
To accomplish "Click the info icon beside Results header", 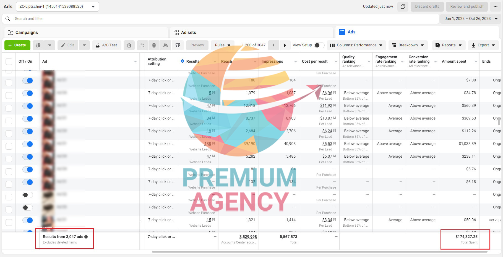I will pyautogui.click(x=183, y=61).
